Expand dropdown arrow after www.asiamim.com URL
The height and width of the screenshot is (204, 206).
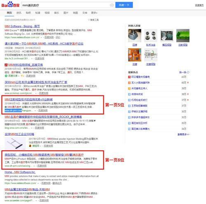pyautogui.click(x=36, y=201)
